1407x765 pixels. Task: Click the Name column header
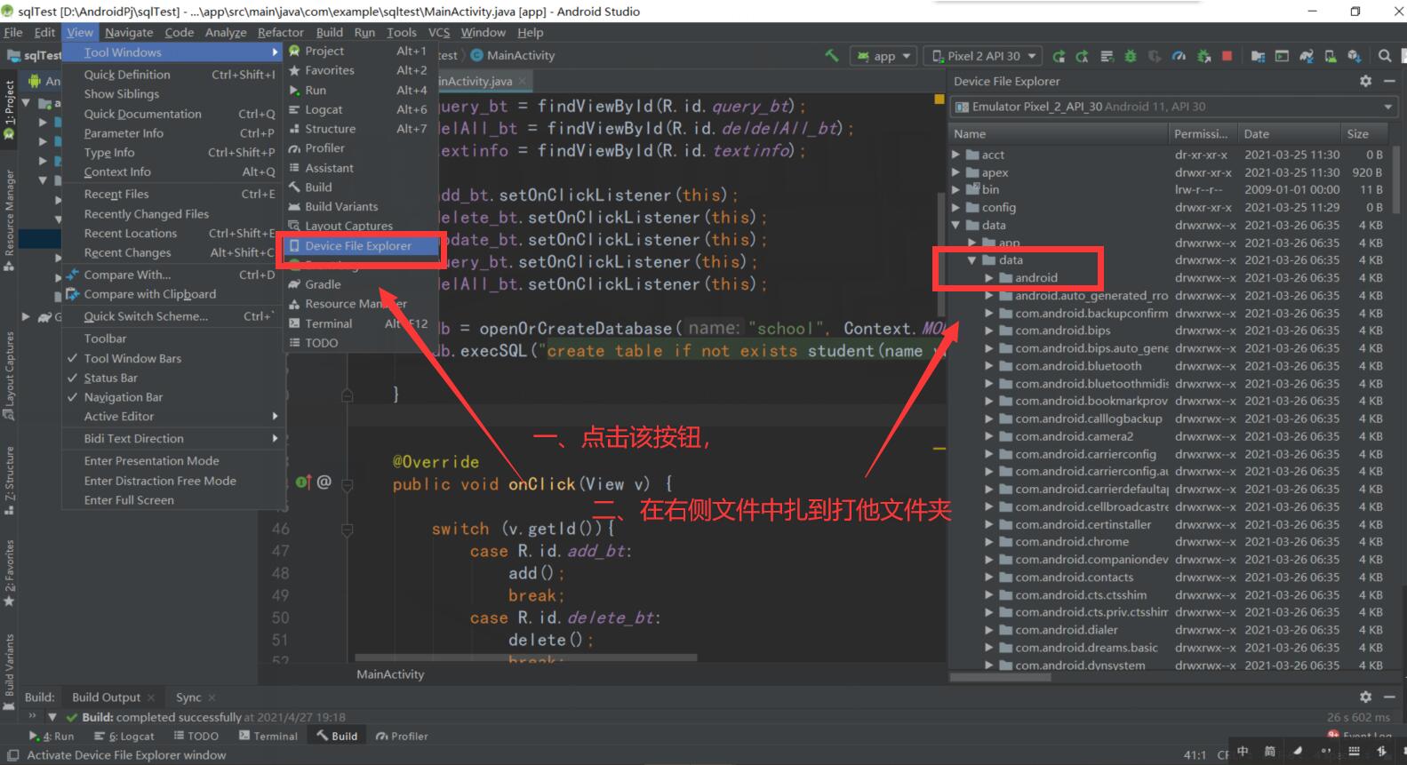1059,134
